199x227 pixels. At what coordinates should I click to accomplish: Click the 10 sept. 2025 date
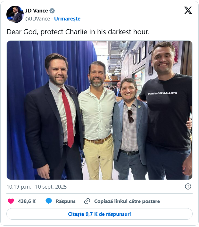(51, 187)
